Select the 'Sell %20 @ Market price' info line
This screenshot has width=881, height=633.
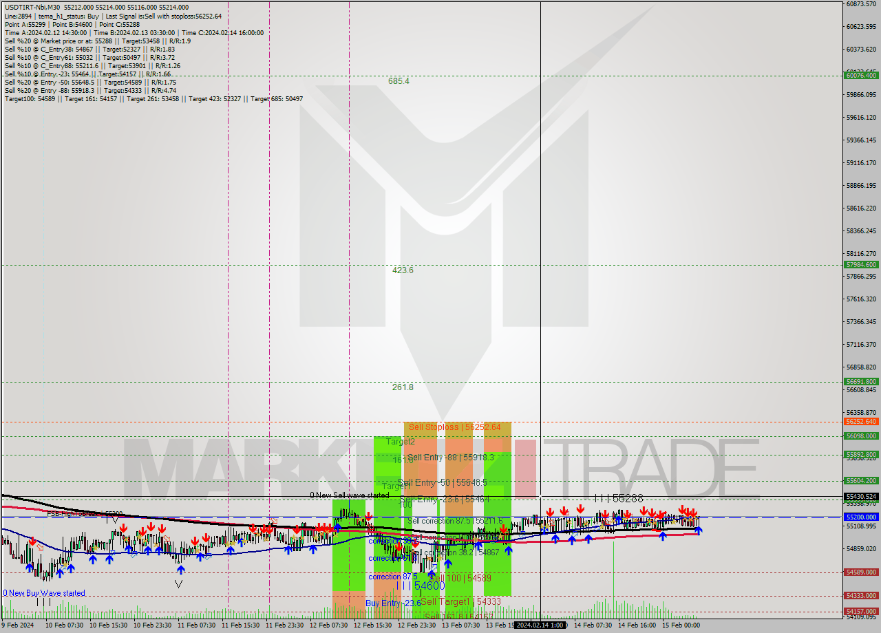[x=98, y=41]
